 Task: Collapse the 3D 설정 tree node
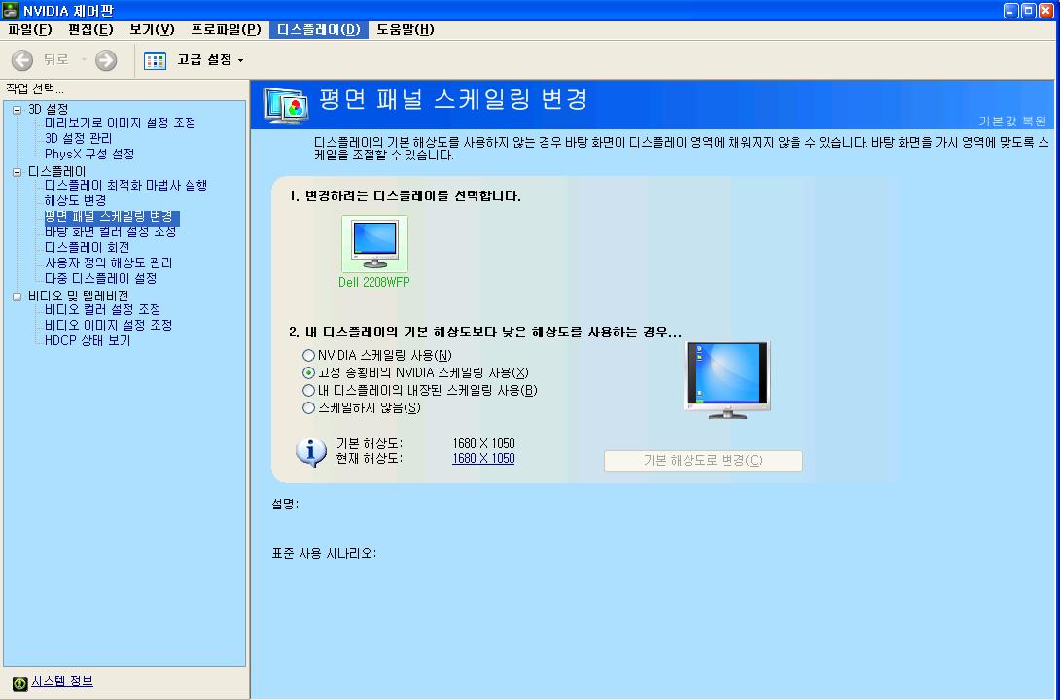click(x=17, y=110)
